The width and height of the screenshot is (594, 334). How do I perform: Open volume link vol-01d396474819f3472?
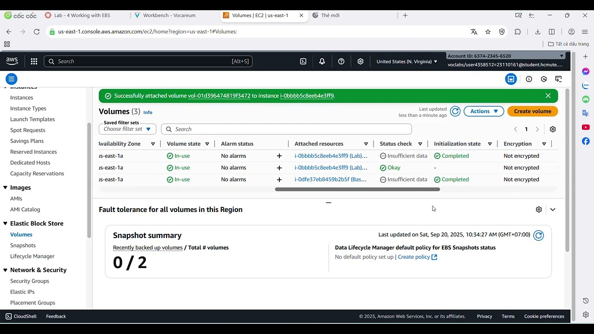point(219,96)
